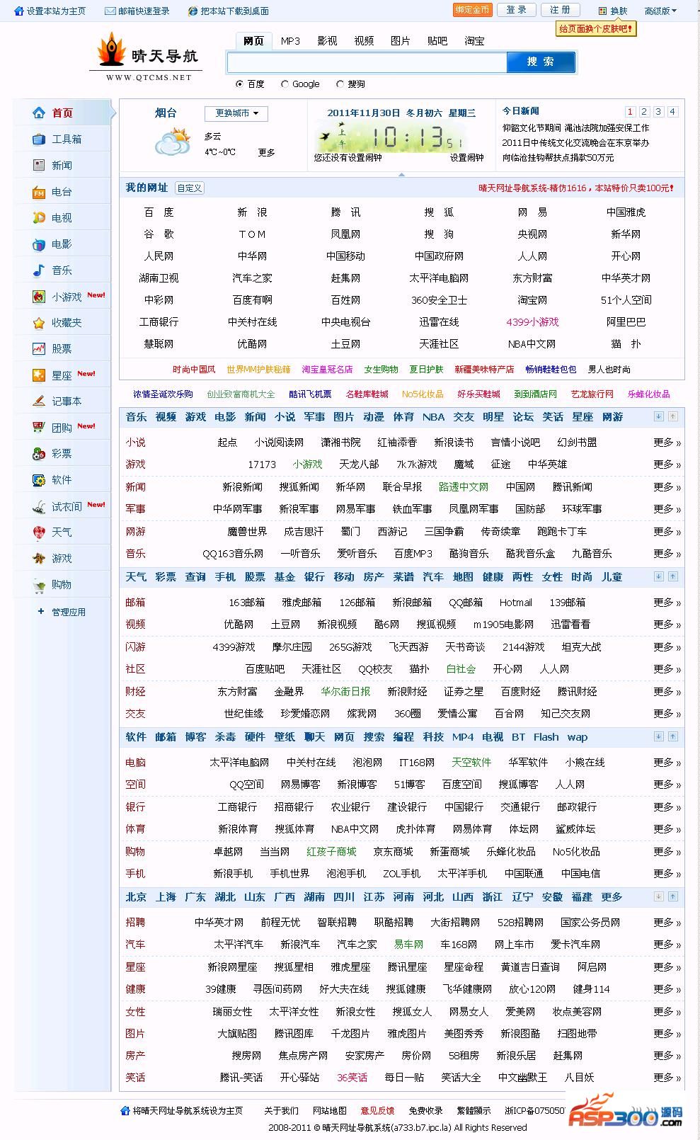Image resolution: width=700 pixels, height=1140 pixels.
Task: Click the 自定义 customize button
Action: [190, 188]
